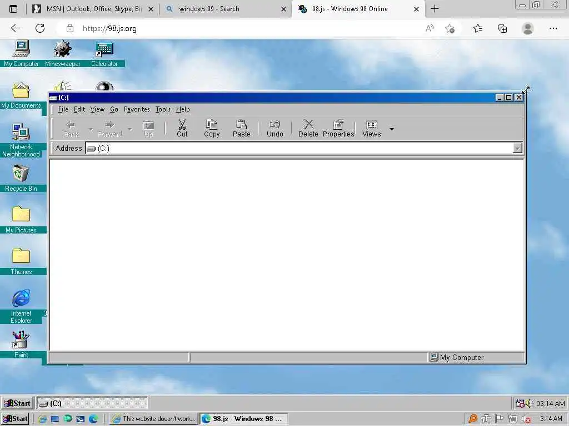Switch to the MSN Outlook browser tab
This screenshot has width=569, height=426.
click(93, 9)
